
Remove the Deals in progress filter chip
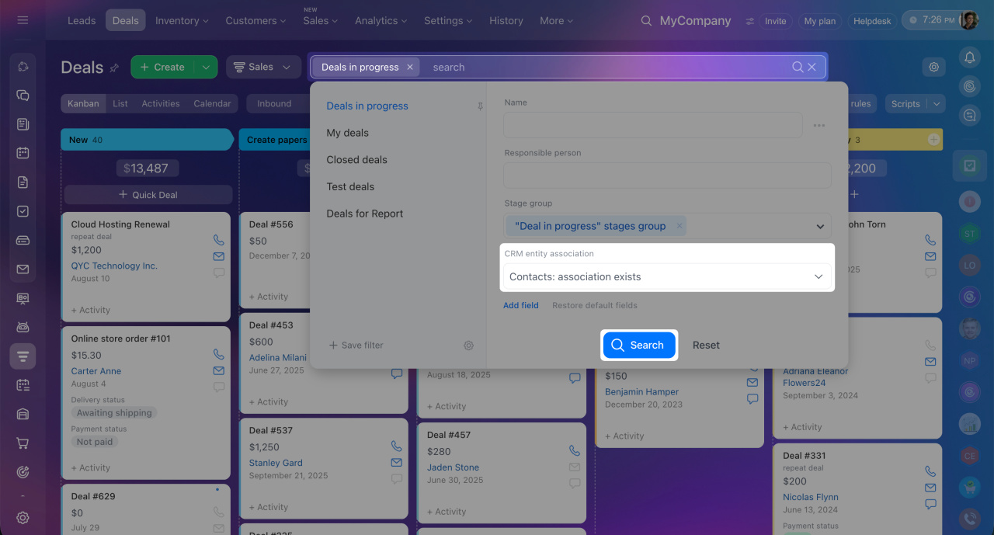[x=410, y=68]
